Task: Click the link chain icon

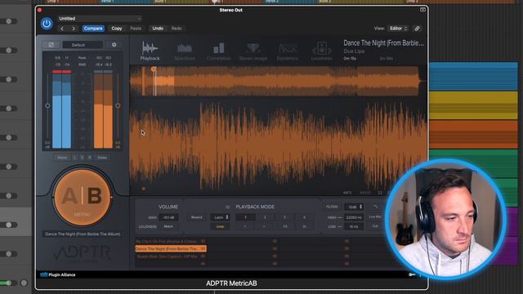Action: pos(417,29)
